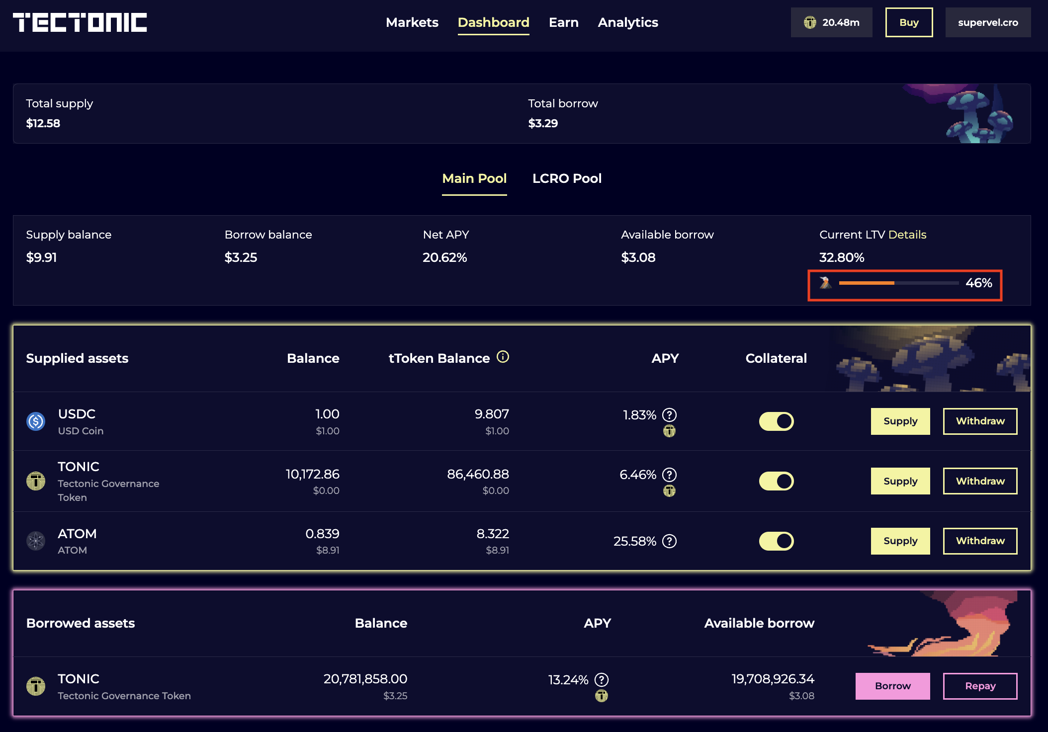Click the help icon next to ATOM 25.58% APY
The image size is (1048, 732).
pos(670,541)
